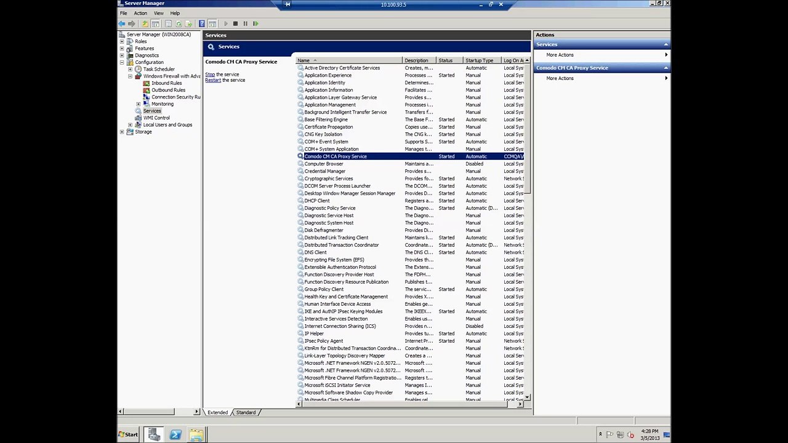Expand Local Users and Groups node
788x443 pixels.
click(x=130, y=125)
